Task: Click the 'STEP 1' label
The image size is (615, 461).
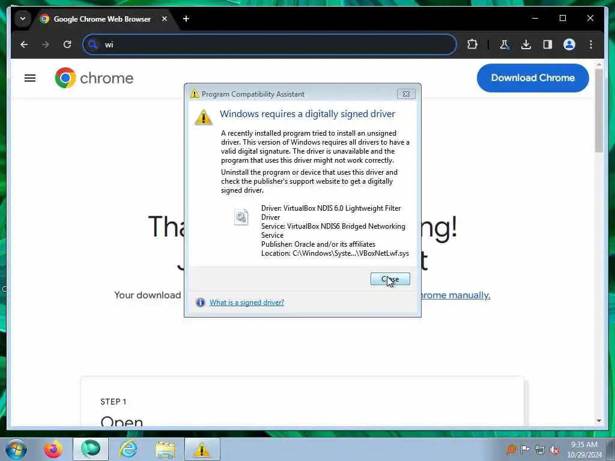Action: (114, 402)
